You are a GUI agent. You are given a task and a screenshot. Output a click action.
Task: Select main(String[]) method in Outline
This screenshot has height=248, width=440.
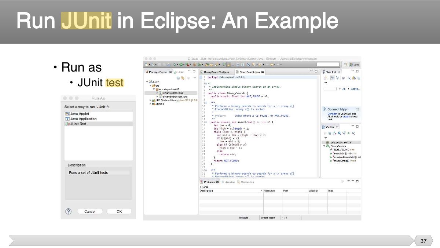pos(342,161)
